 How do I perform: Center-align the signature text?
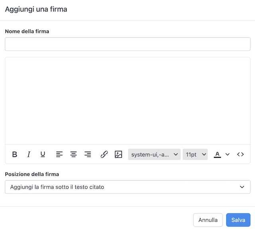click(73, 154)
